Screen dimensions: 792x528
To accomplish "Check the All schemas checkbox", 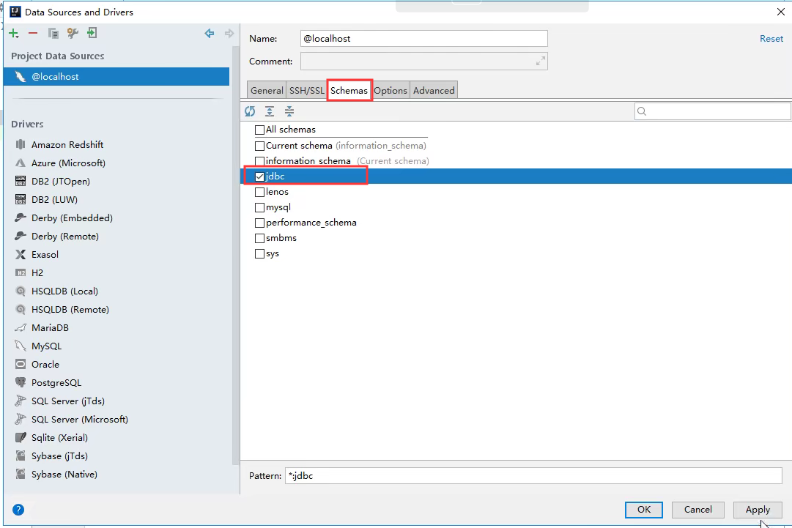I will click(259, 130).
